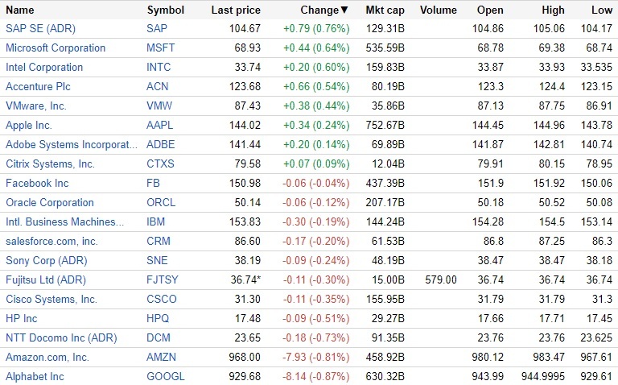Viewport: 618px width, 385px height.
Task: Click the Facebook Inc link
Action: (x=37, y=183)
